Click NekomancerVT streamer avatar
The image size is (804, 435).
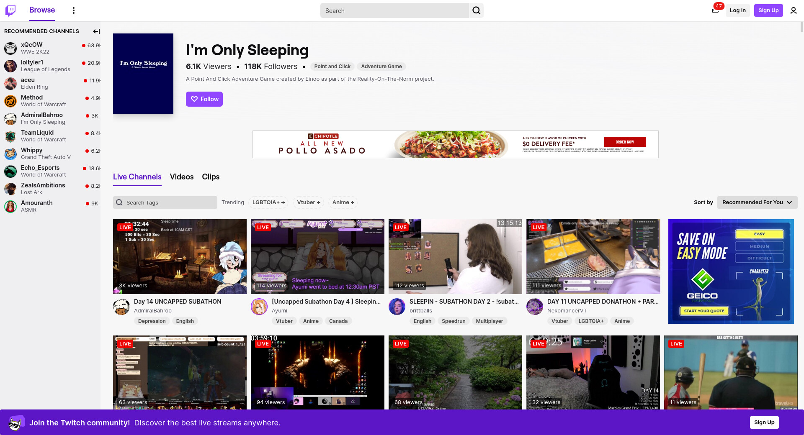coord(535,307)
